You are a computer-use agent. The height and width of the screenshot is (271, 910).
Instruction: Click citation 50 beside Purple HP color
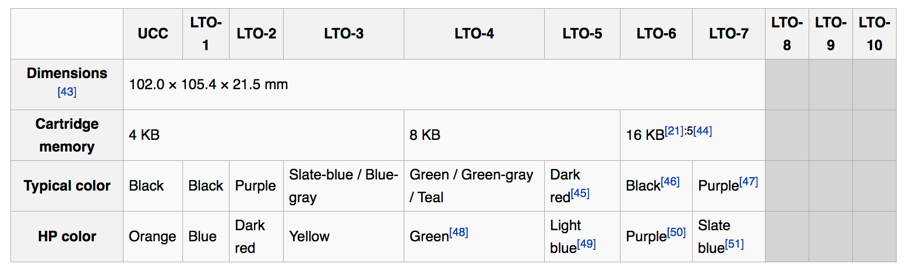[676, 233]
